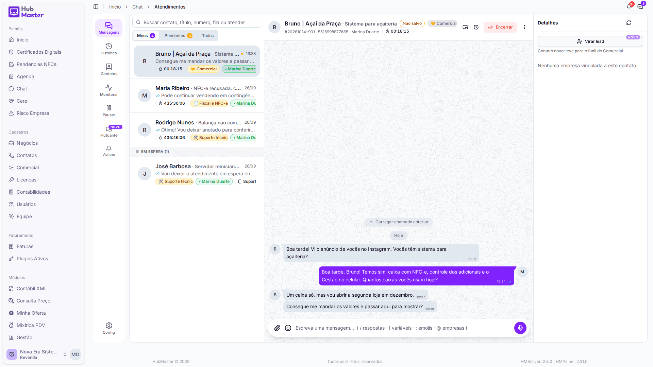The image size is (653, 367).
Task: Open the conversation history clock icon
Action: (x=476, y=27)
